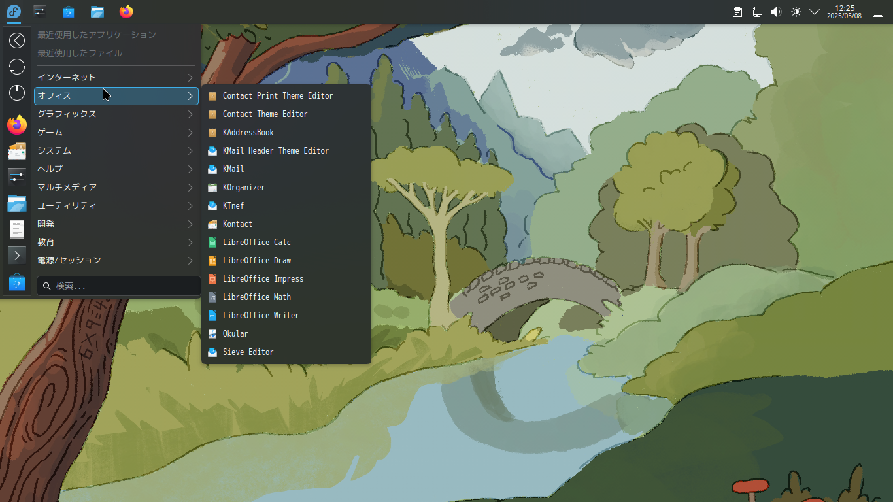893x502 pixels.
Task: Launch KMail Header Theme Editor
Action: 286,151
